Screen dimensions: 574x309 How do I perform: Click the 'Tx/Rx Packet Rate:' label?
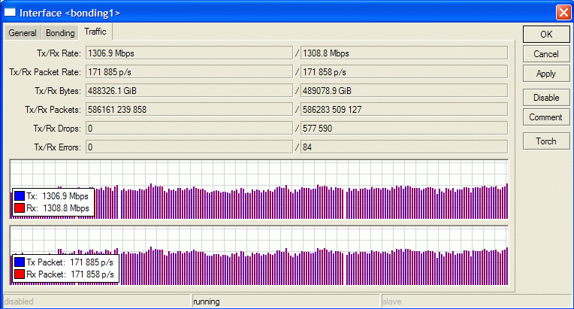(45, 72)
